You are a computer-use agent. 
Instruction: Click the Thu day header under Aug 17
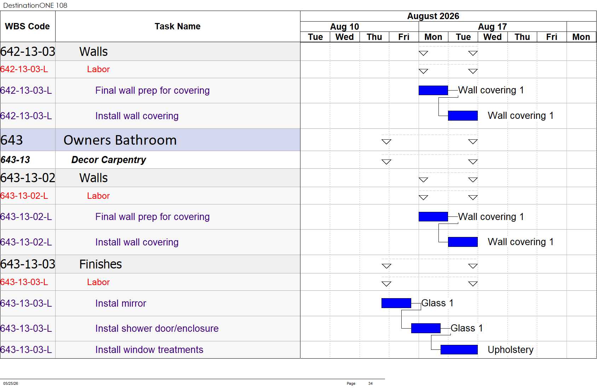522,37
